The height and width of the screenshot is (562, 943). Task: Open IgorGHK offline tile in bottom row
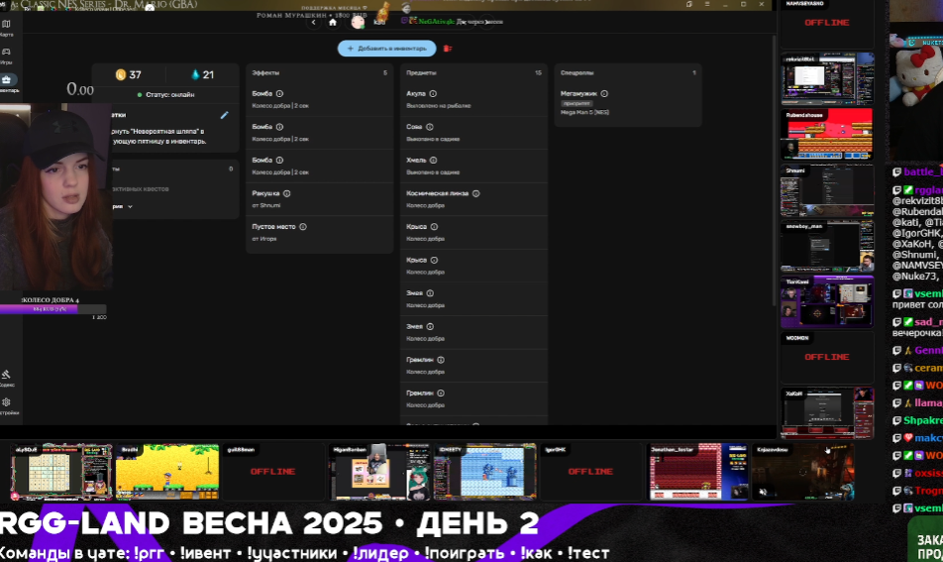point(591,472)
